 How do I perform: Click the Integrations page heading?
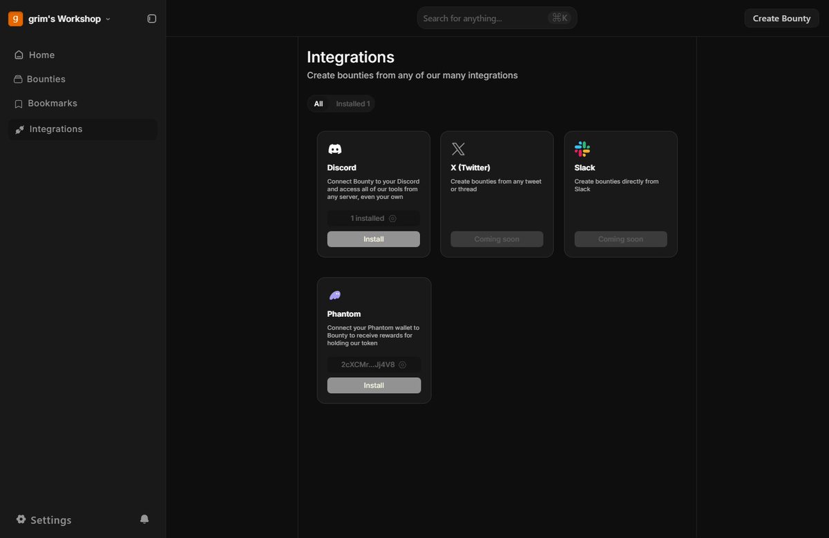point(351,57)
